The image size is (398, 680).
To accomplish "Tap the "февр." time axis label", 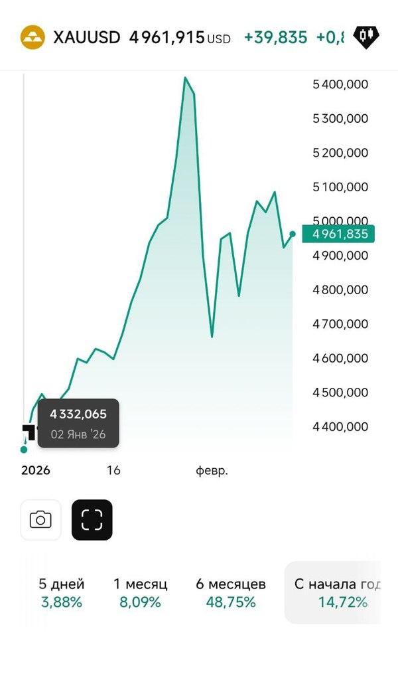I will pos(212,471).
